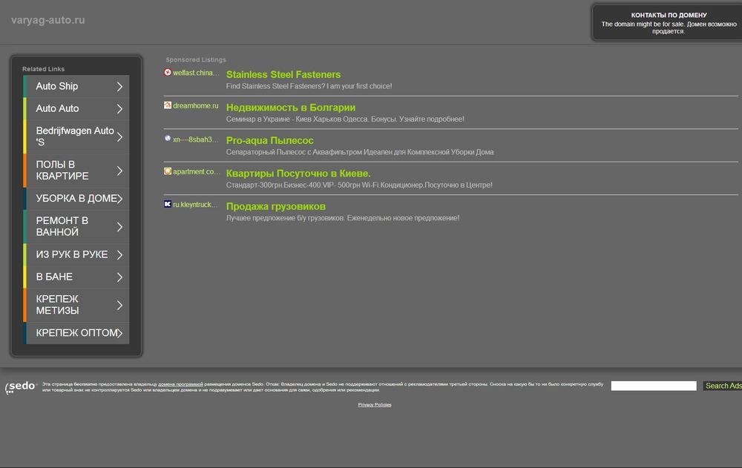Click the ru.kleyntruck domain link
The width and height of the screenshot is (742, 468).
(x=195, y=205)
